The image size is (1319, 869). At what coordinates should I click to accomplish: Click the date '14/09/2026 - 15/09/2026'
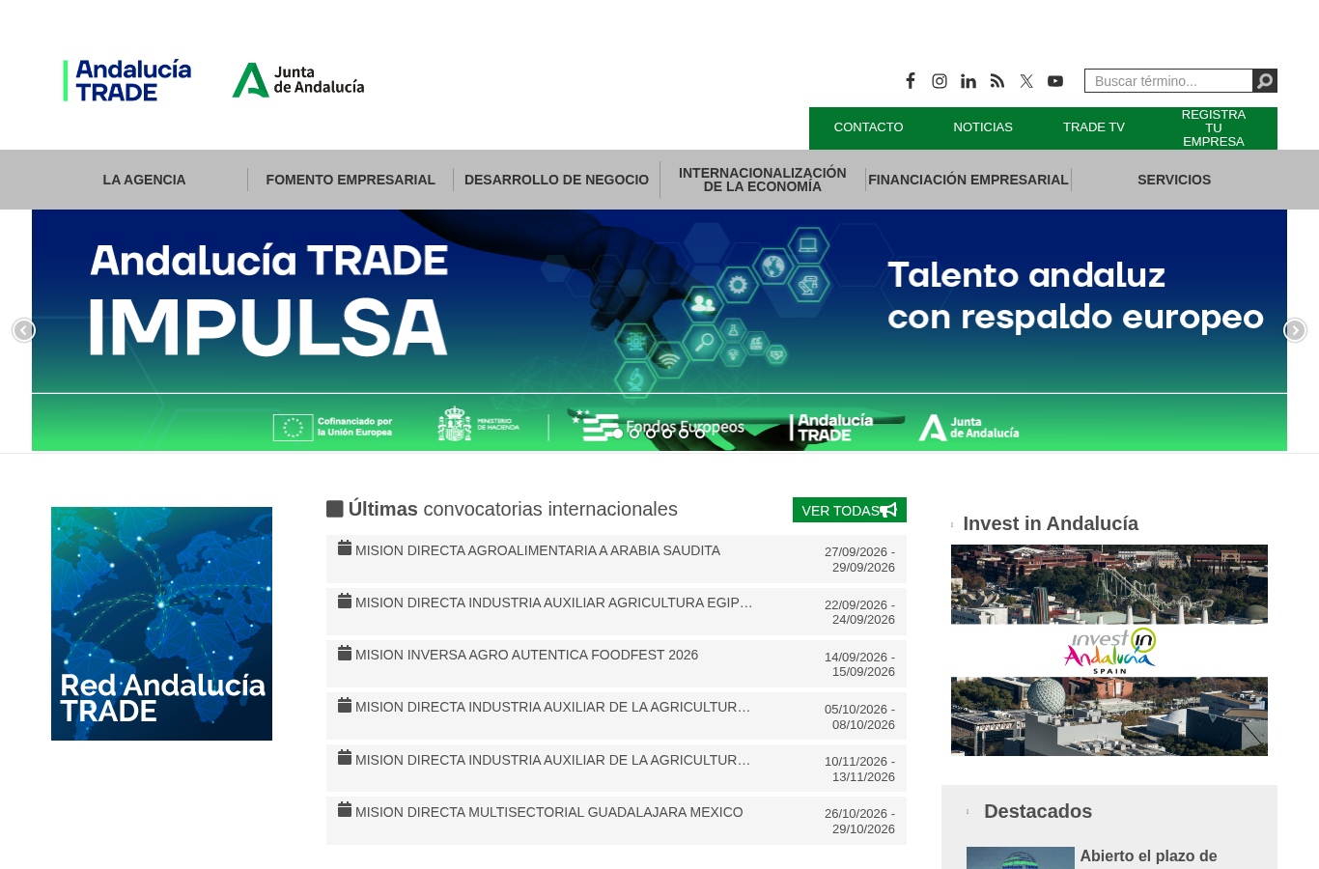point(859,664)
